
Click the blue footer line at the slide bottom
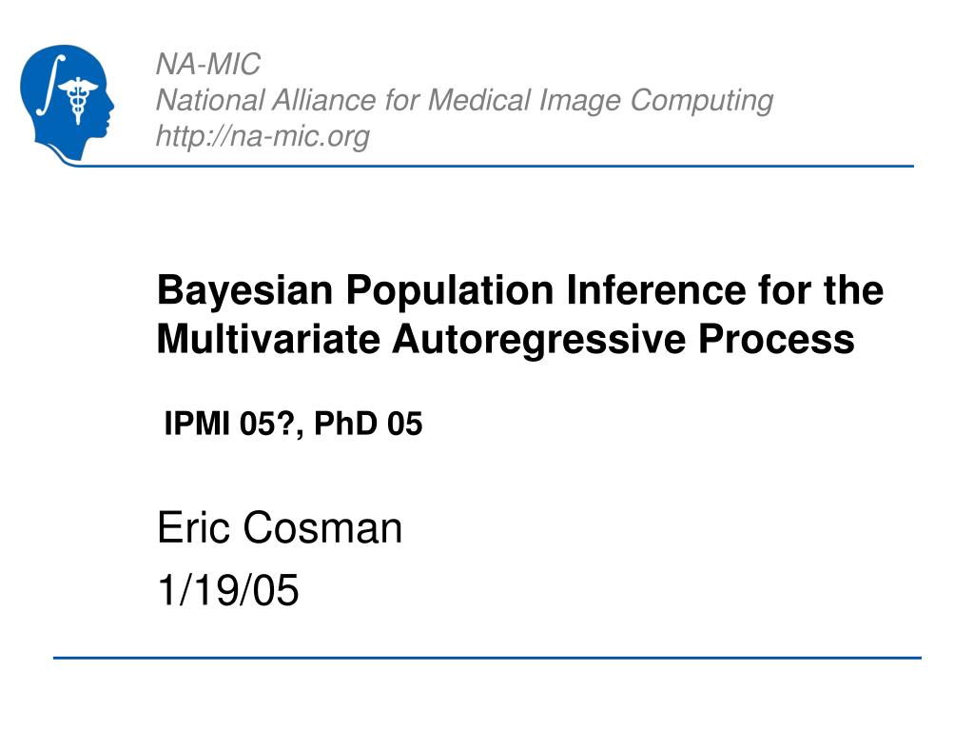pyautogui.click(x=487, y=658)
